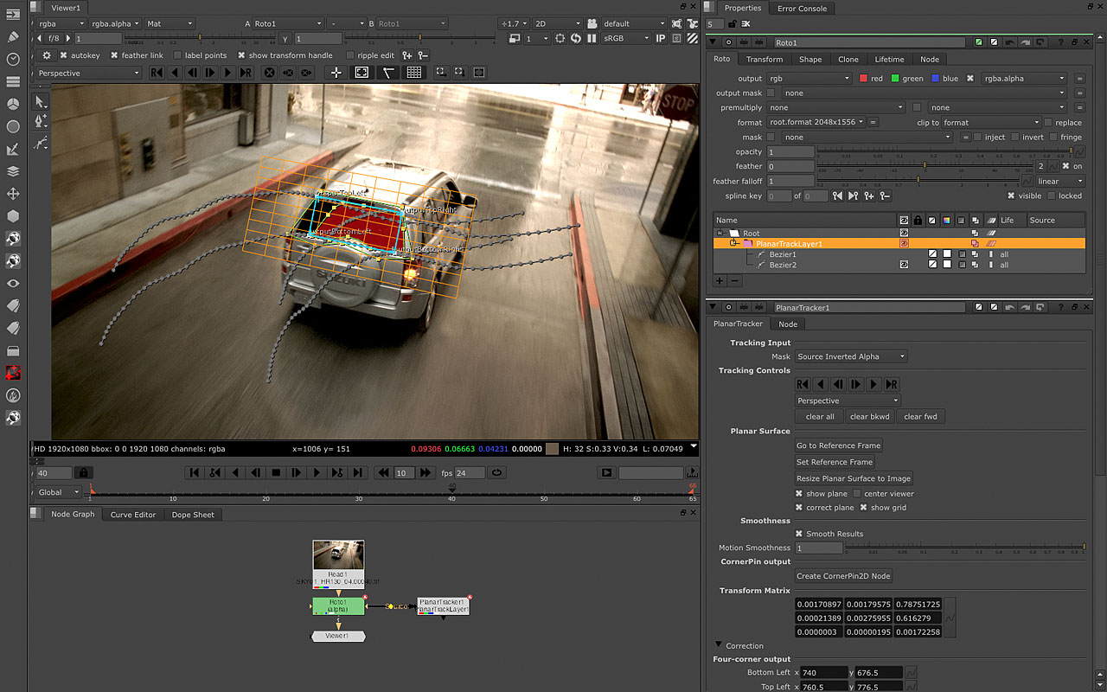Screen dimensions: 1107x692
Task: Uncheck Smooth Results in PlanarTracker
Action: pyautogui.click(x=799, y=534)
